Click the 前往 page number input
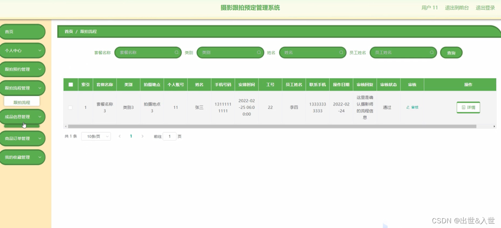The width and height of the screenshot is (501, 228). point(169,136)
